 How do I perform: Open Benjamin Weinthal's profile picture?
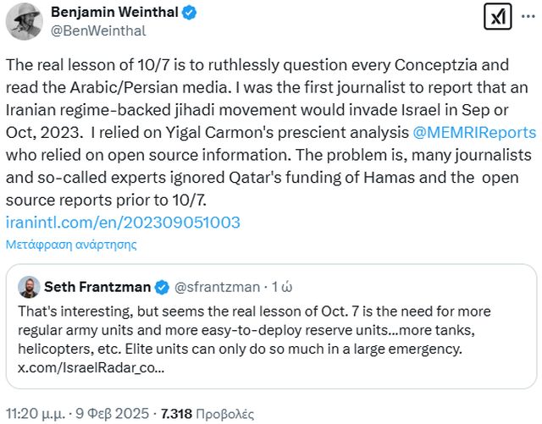click(25, 21)
